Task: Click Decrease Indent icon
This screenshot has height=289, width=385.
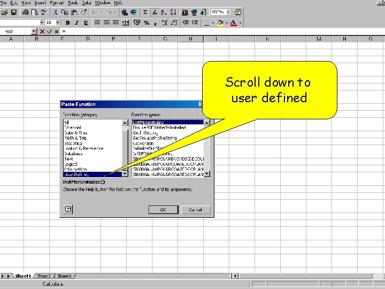Action: click(x=186, y=23)
